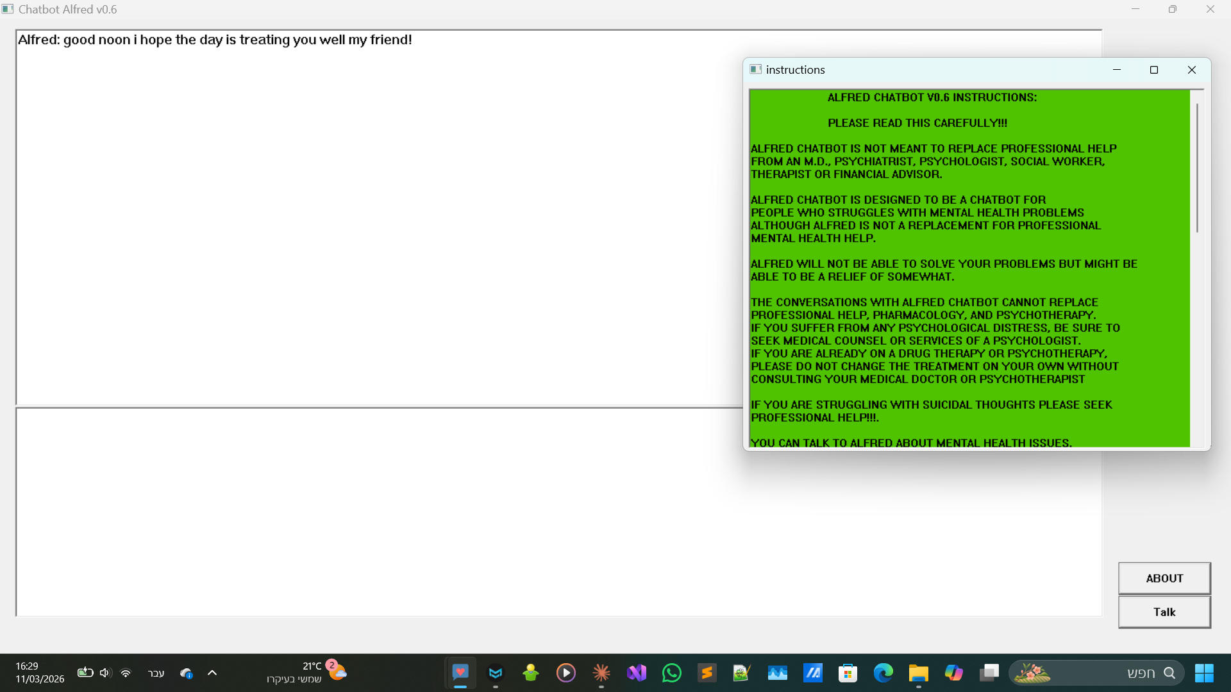The width and height of the screenshot is (1231, 692).
Task: Open File Explorer folder icon
Action: click(x=918, y=673)
